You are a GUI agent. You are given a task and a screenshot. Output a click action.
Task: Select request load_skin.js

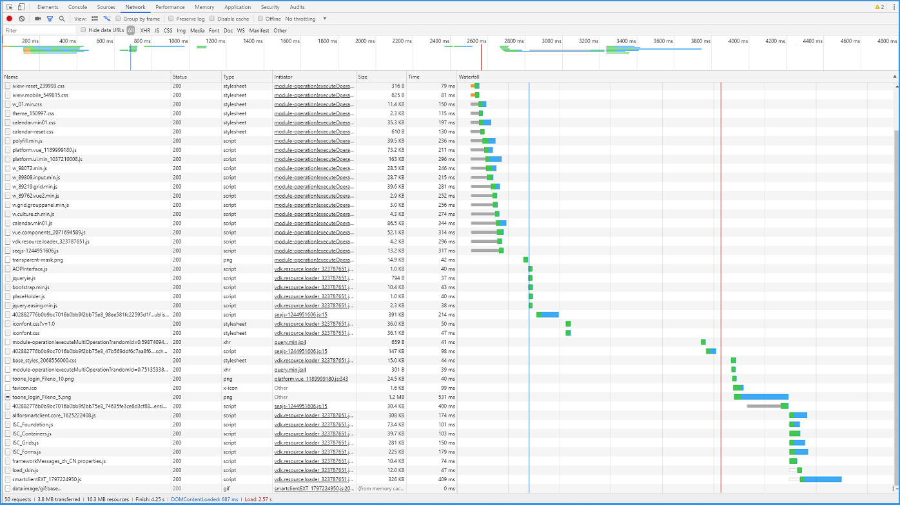[x=25, y=470]
